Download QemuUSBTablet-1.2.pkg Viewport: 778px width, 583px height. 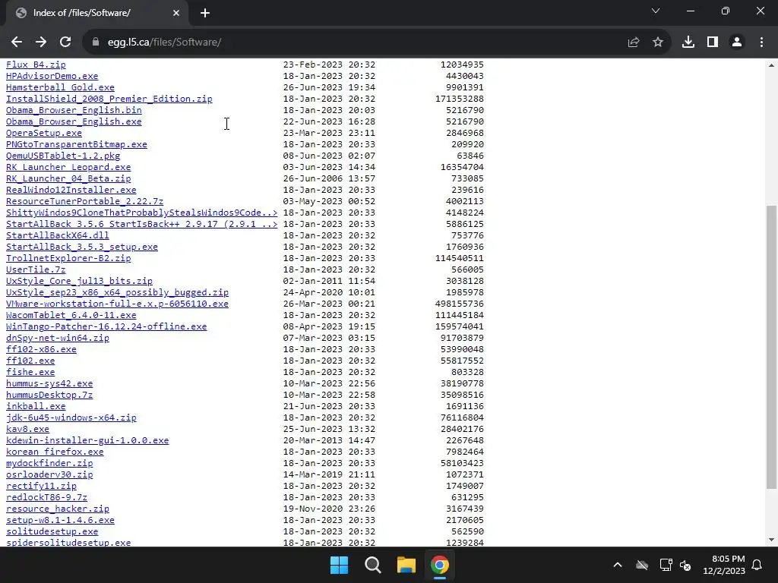[x=63, y=156]
